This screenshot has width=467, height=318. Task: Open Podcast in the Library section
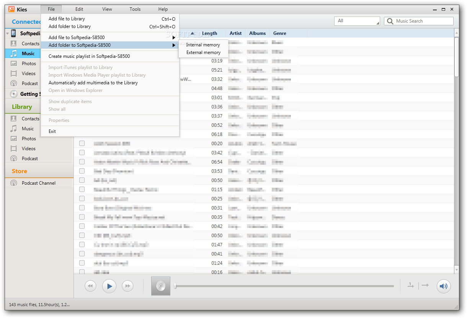pos(29,159)
